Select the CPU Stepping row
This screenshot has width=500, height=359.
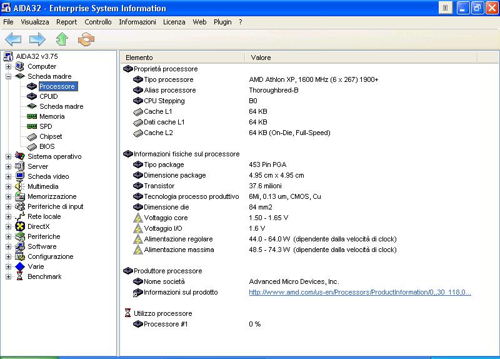[x=195, y=101]
